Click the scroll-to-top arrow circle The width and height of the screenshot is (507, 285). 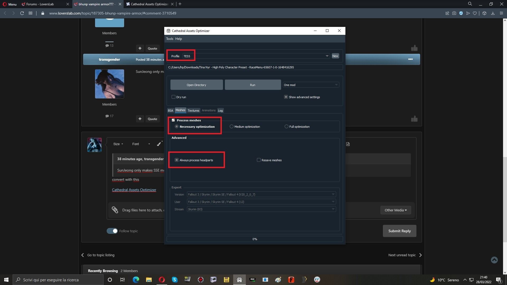tap(494, 260)
